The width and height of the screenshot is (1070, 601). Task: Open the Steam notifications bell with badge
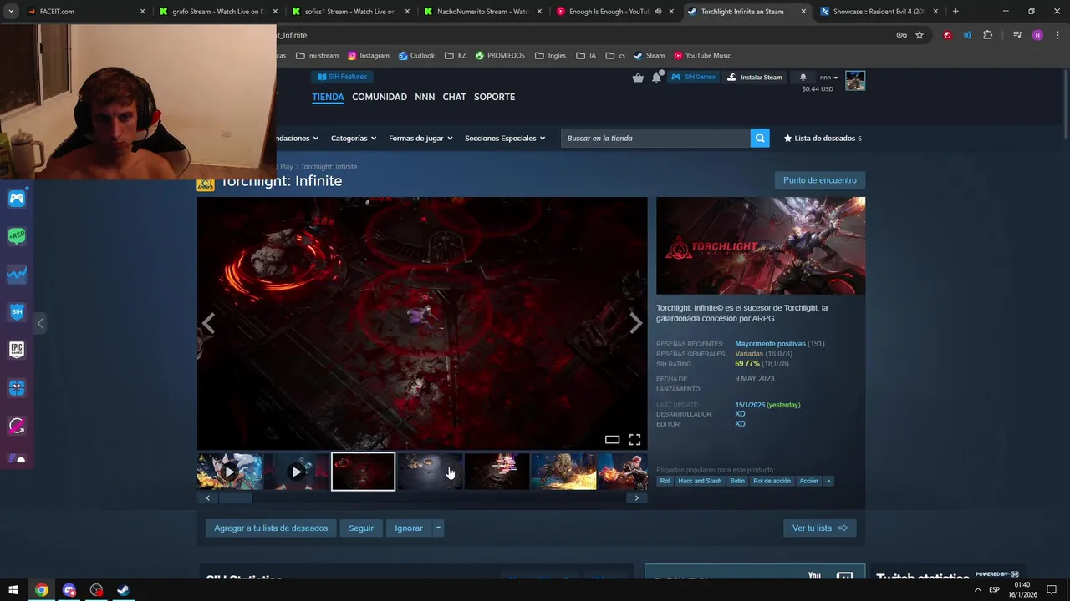point(657,77)
